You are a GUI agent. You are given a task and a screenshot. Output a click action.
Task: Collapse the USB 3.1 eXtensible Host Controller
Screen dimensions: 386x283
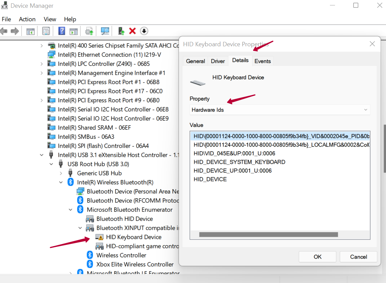point(42,155)
